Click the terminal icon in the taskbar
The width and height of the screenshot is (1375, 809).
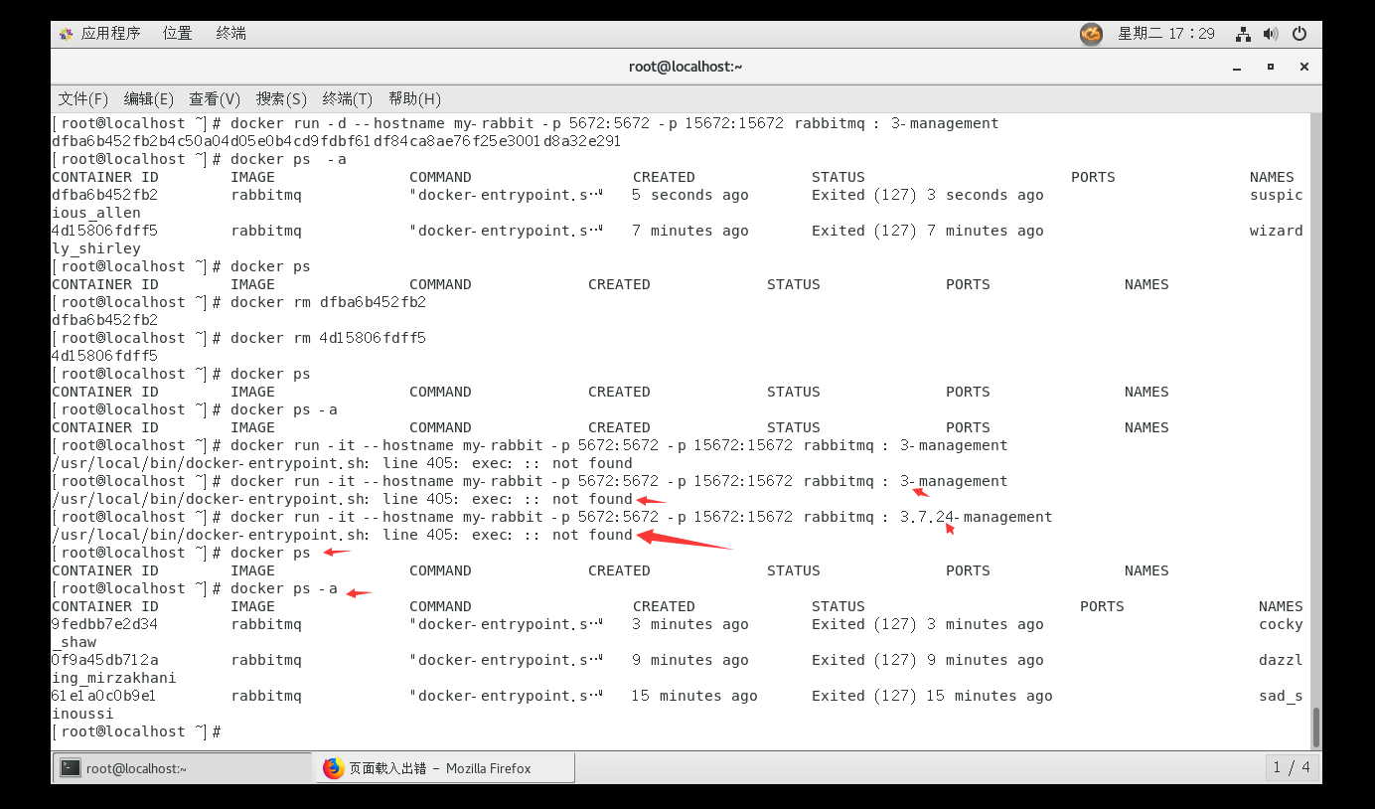(x=71, y=768)
